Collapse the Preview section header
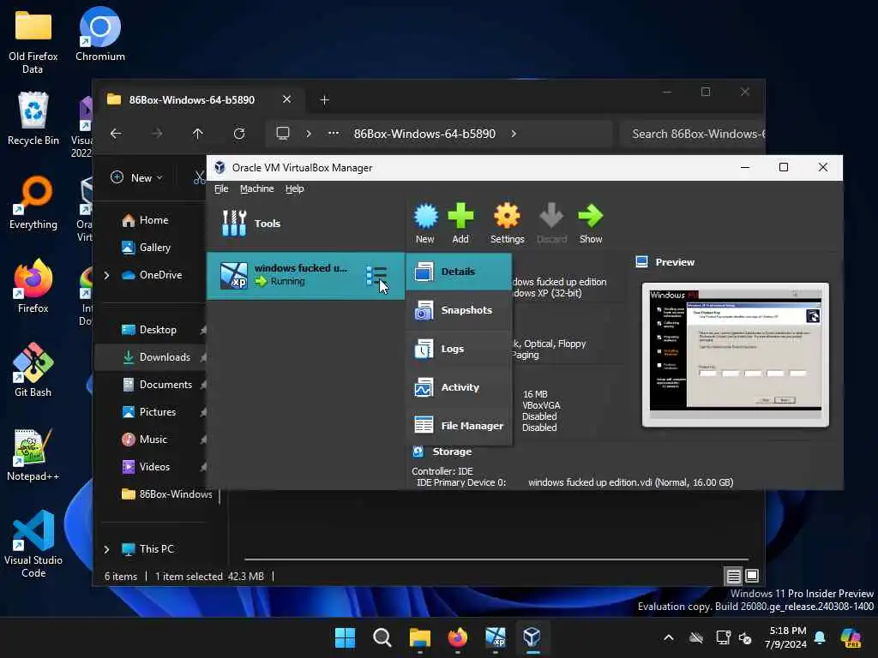This screenshot has width=878, height=658. pos(674,262)
